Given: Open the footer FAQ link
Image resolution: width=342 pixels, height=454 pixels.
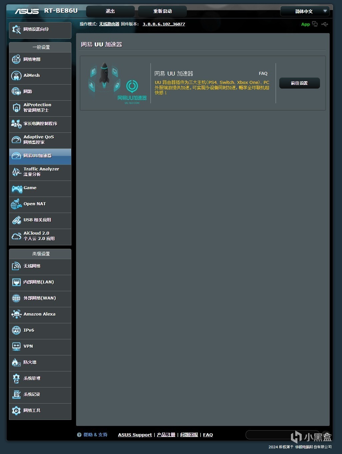Looking at the screenshot, I should 208,435.
